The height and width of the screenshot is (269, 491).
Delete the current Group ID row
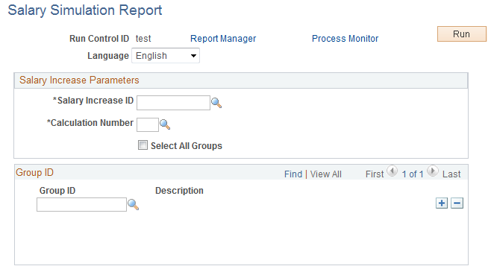457,203
